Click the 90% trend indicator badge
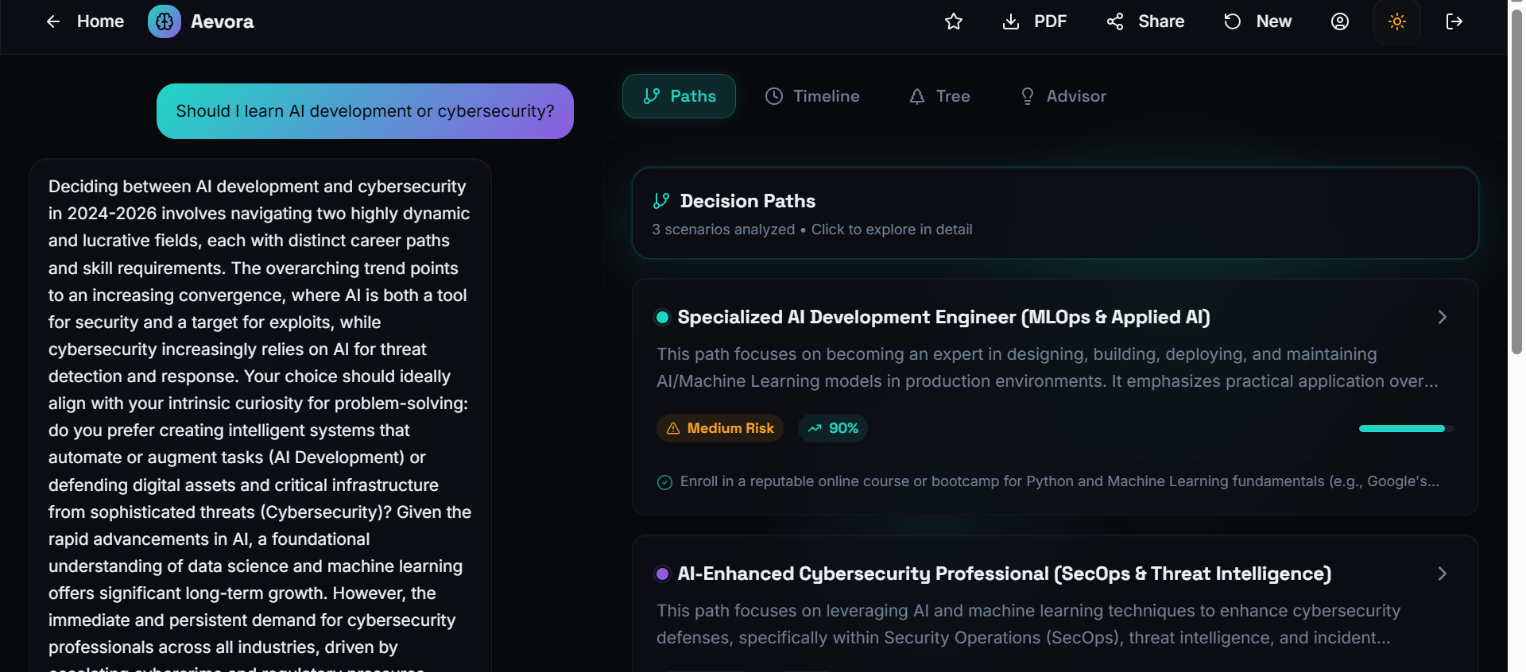This screenshot has height=672, width=1526. point(833,428)
